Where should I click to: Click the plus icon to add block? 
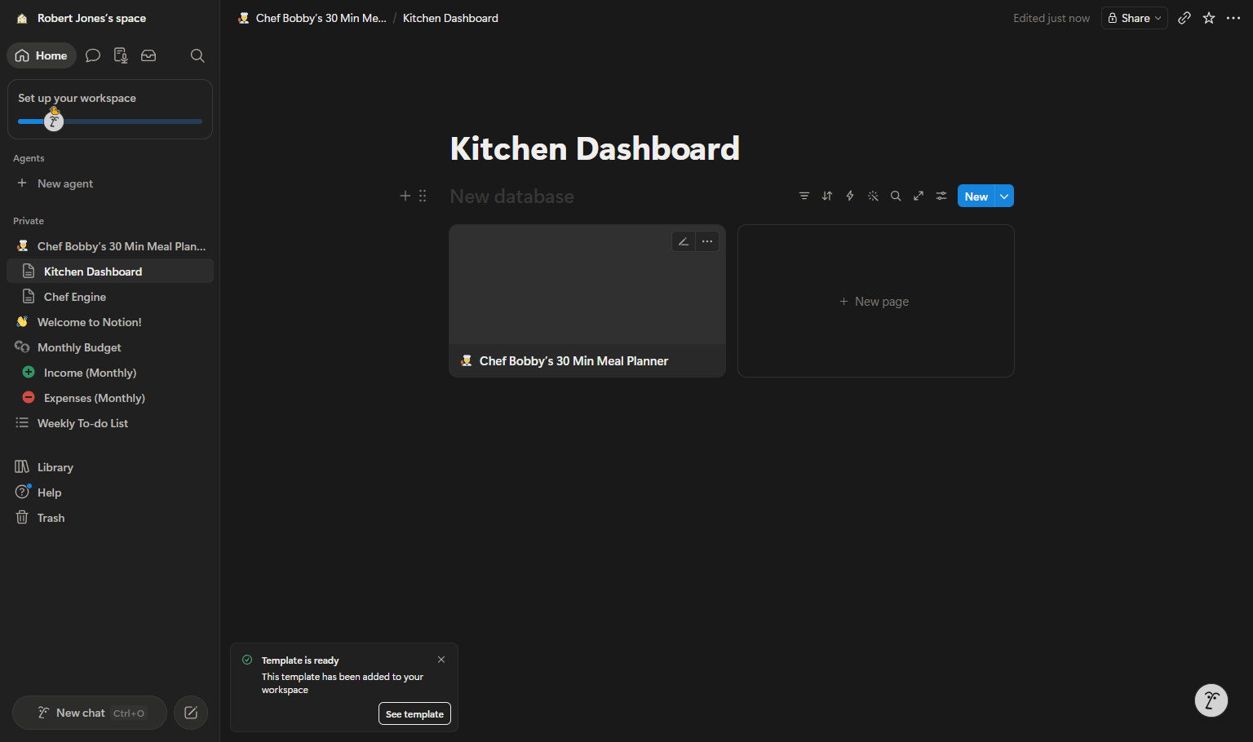point(405,196)
